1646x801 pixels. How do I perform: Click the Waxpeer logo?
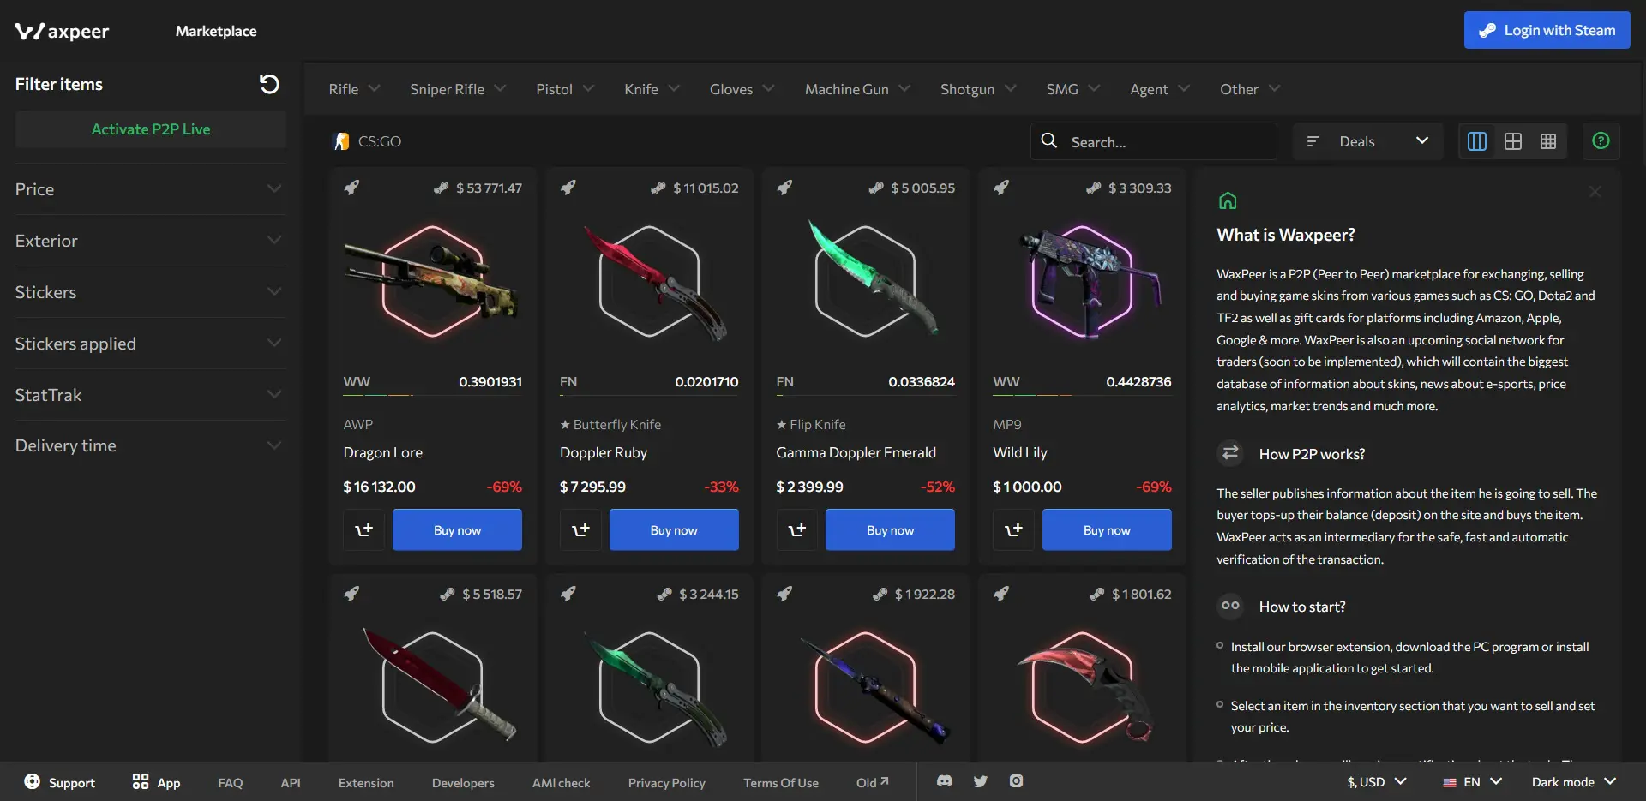point(62,32)
